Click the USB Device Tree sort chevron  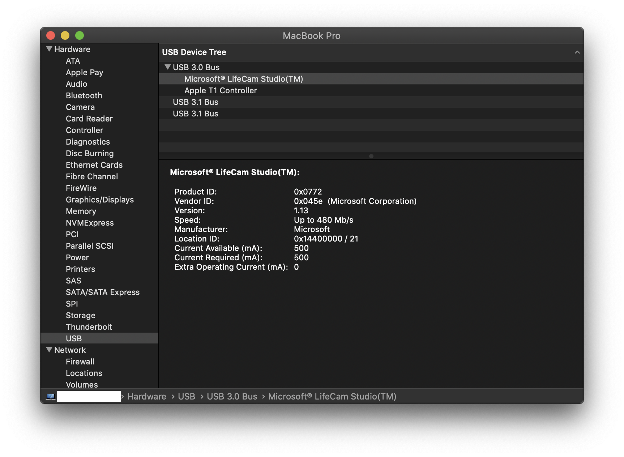(x=577, y=52)
